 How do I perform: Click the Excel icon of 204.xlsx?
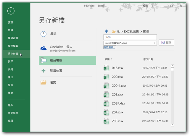tap(106, 112)
